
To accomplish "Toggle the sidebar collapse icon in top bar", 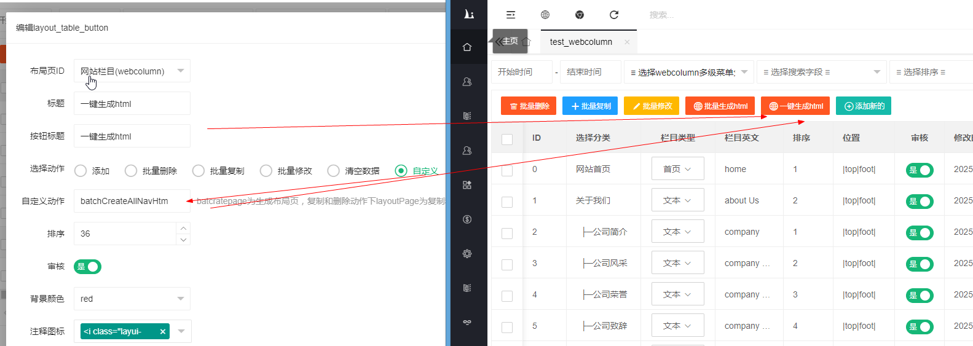I will (x=511, y=15).
